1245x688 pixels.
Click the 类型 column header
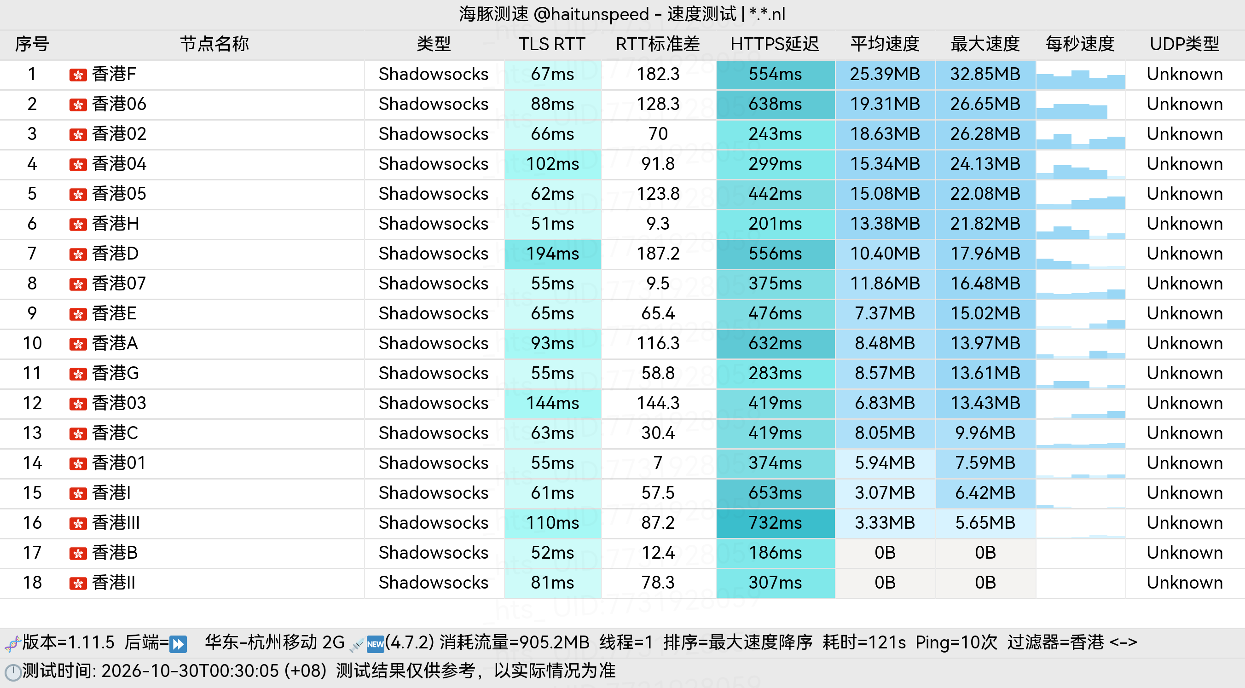coord(434,44)
